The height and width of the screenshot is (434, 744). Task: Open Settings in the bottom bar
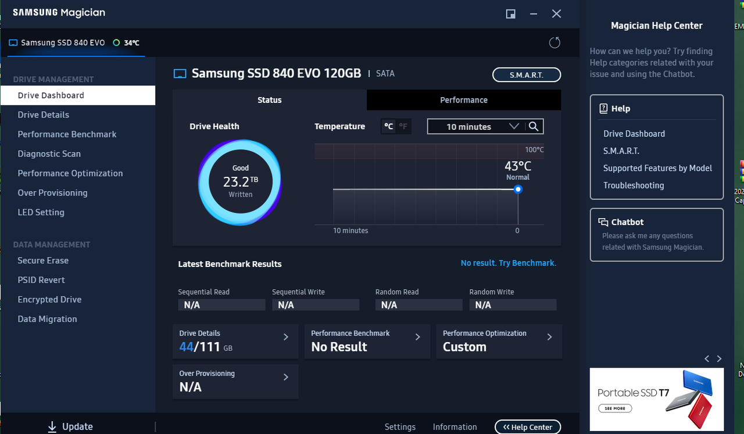point(400,427)
